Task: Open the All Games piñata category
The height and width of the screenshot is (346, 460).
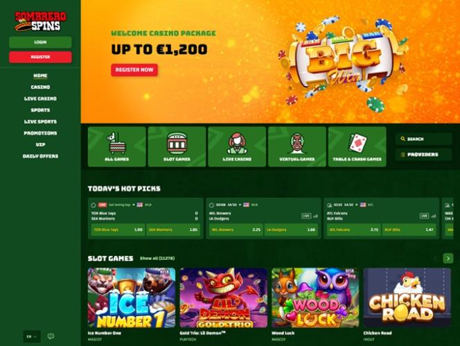Action: tap(117, 146)
